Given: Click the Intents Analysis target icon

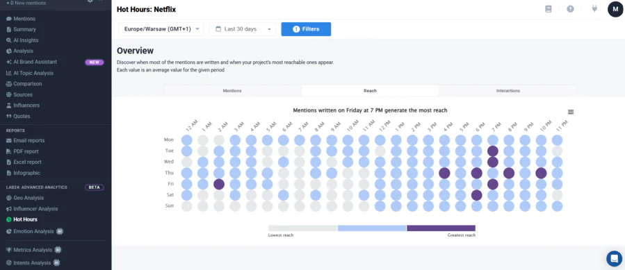Looking at the screenshot, I should pos(9,263).
